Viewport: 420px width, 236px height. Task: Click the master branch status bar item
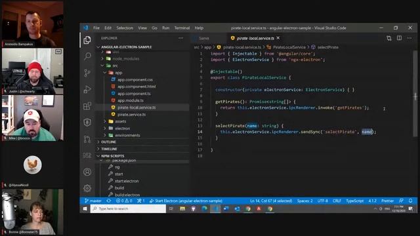coord(93,201)
